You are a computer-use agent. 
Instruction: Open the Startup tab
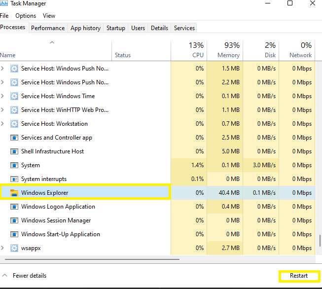tap(116, 28)
